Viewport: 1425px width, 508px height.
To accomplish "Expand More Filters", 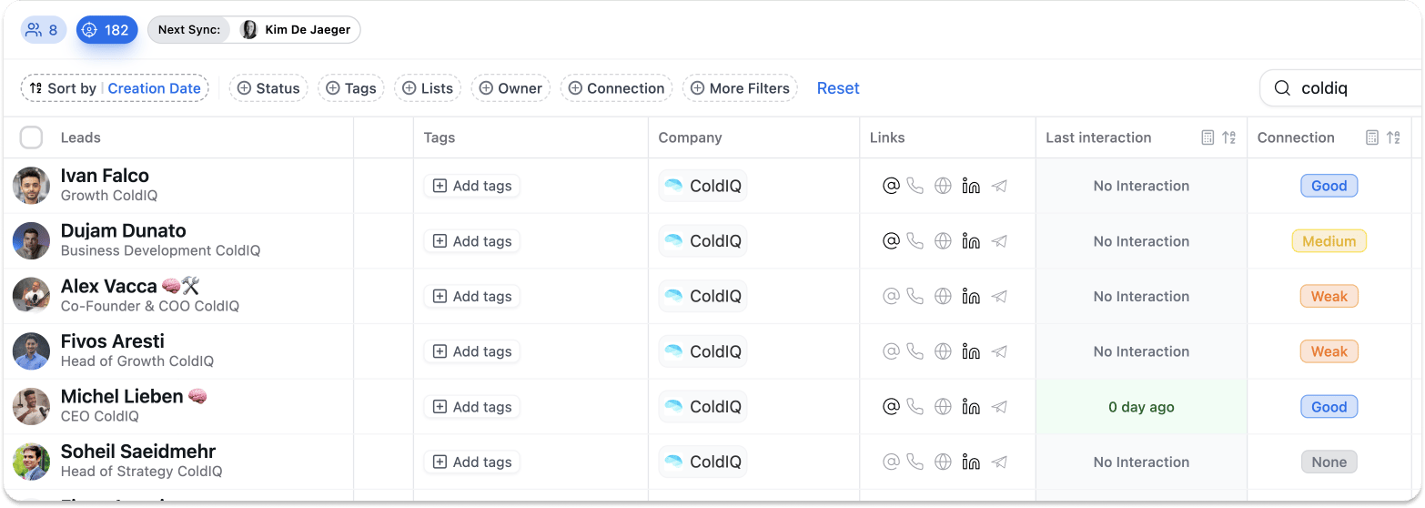I will 740,88.
